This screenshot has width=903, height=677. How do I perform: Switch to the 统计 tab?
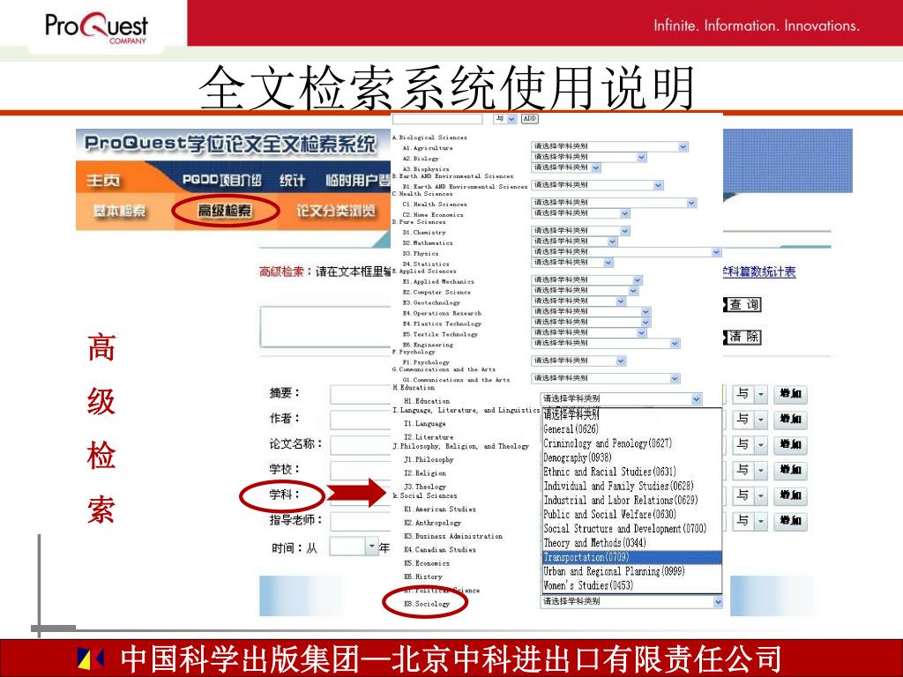tap(292, 180)
